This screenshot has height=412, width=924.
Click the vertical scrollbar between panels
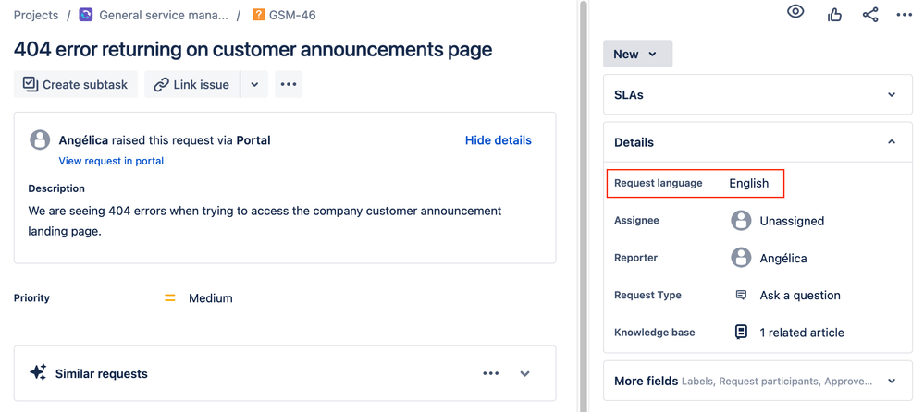point(583,206)
